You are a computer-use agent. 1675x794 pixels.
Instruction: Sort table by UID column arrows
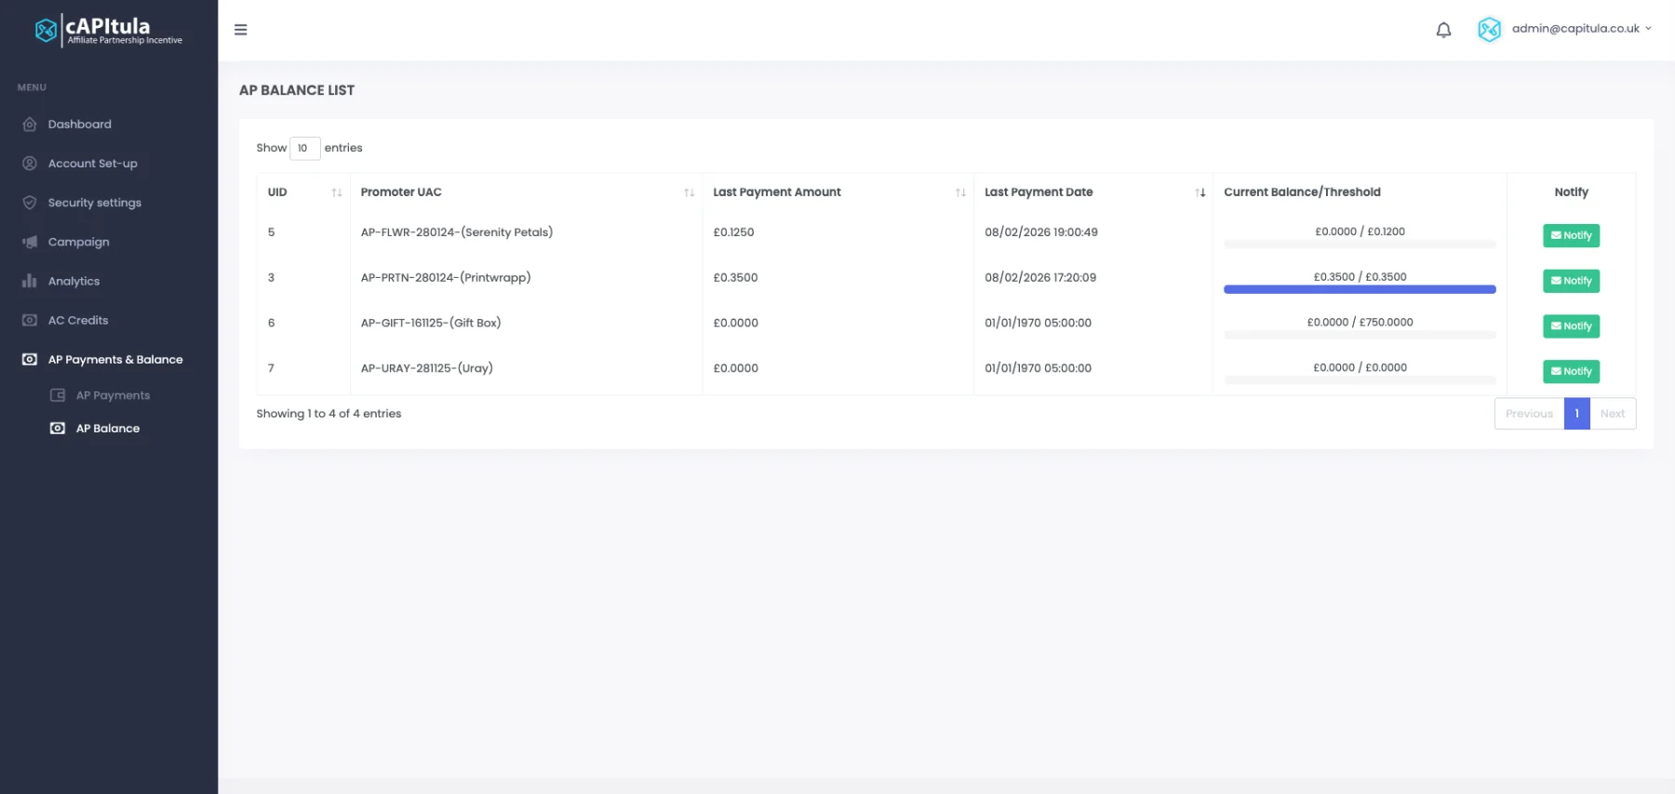[x=337, y=192]
